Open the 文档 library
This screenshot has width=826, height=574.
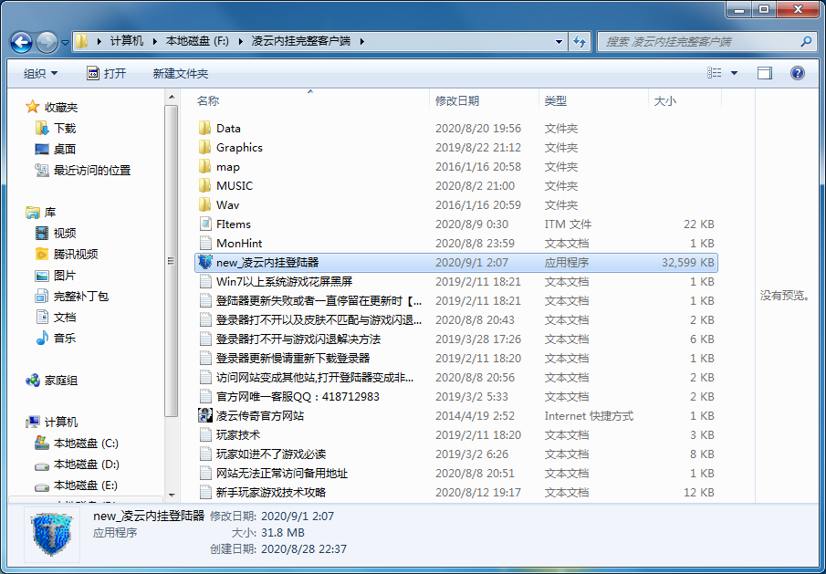(x=56, y=317)
